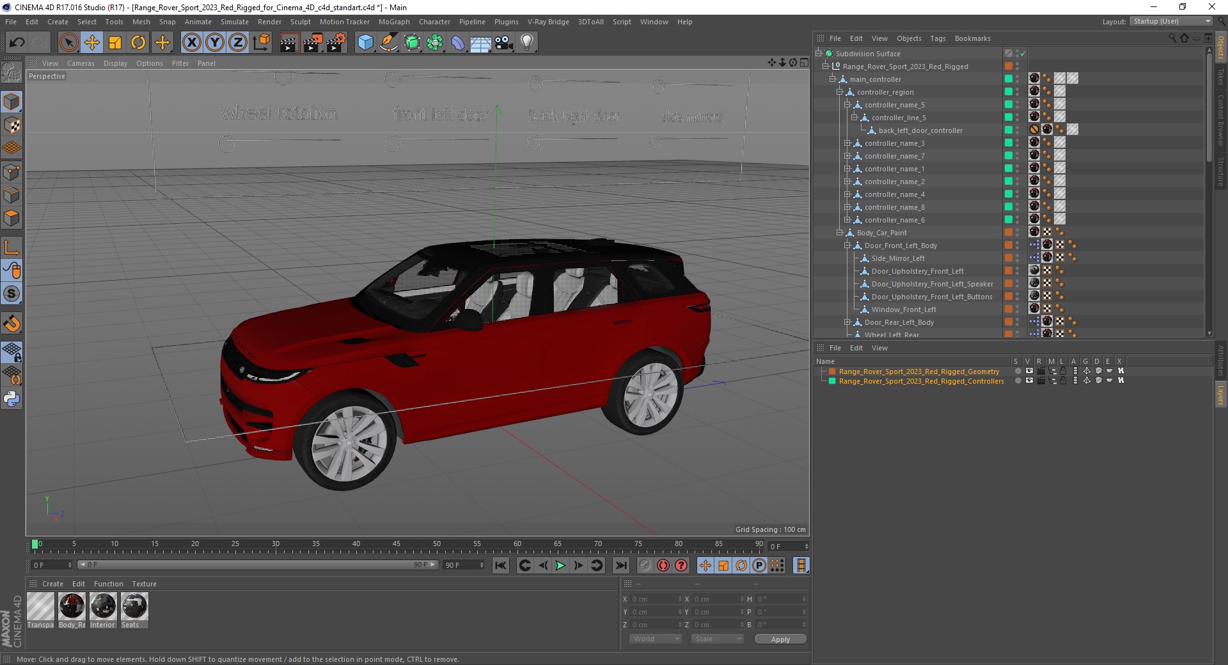
Task: Collapse the controller_region tree node
Action: (x=840, y=92)
